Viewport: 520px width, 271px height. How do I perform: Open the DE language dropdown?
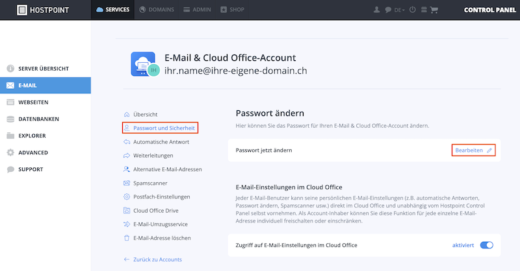click(x=399, y=10)
